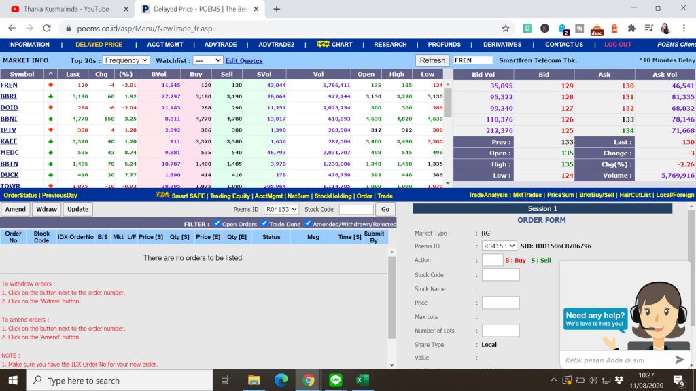Open the browser Extensions puzzle icon
Screen dimensions: 696x391
[631, 29]
